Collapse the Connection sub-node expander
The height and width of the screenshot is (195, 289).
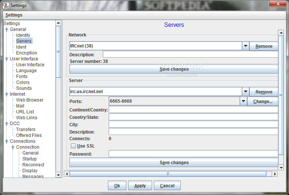coord(13,147)
